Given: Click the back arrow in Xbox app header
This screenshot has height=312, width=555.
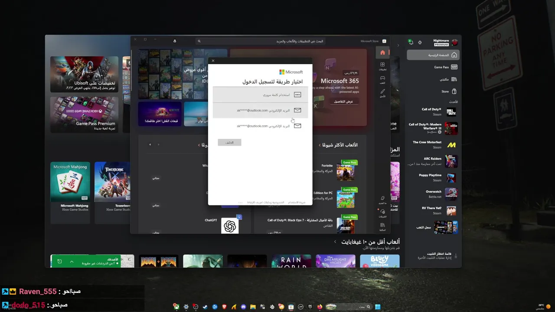Looking at the screenshot, I should [x=398, y=45].
